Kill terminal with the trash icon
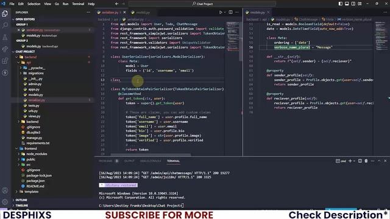The width and height of the screenshot is (390, 219). pyautogui.click(x=366, y=161)
